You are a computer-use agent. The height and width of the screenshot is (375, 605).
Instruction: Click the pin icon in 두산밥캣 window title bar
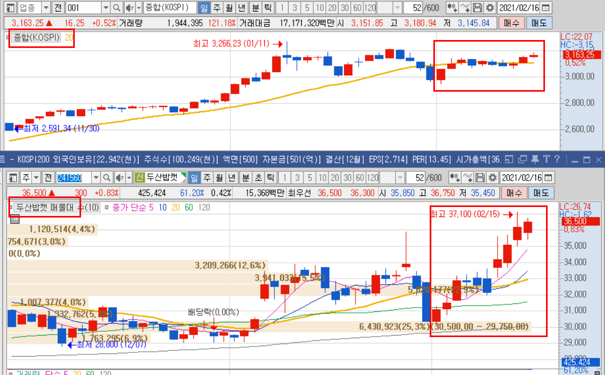pyautogui.click(x=535, y=159)
